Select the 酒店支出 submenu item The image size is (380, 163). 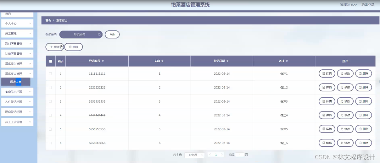[16, 82]
